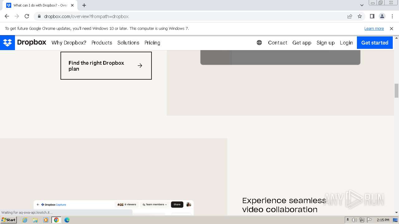This screenshot has width=399, height=224.
Task: Click the 6 viewers indicator
Action: pyautogui.click(x=127, y=204)
